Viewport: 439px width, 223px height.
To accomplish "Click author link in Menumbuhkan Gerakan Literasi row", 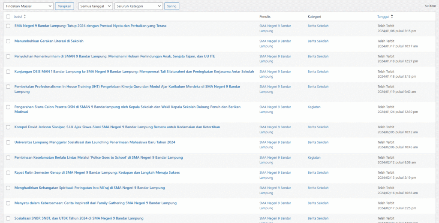I will (275, 43).
